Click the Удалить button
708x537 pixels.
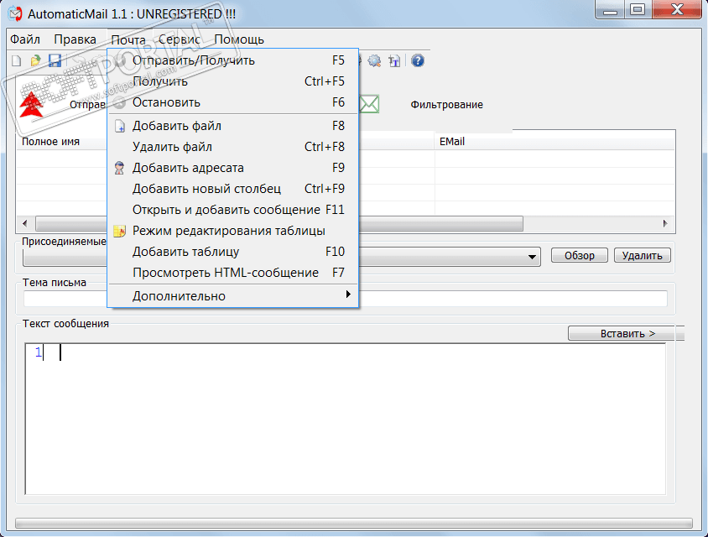point(642,256)
